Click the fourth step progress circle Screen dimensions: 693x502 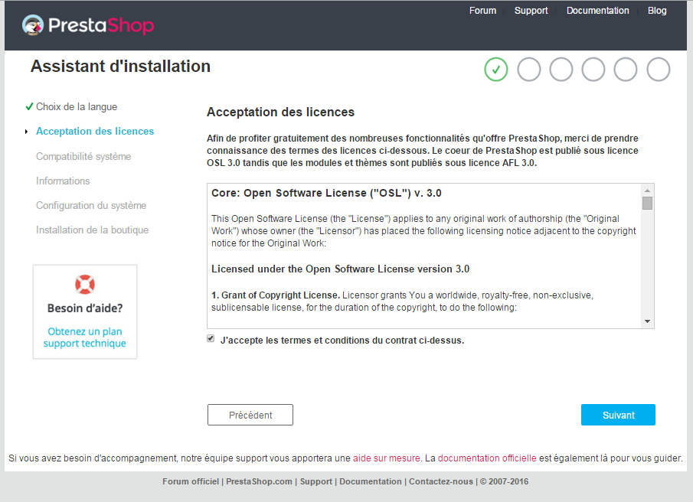[593, 70]
